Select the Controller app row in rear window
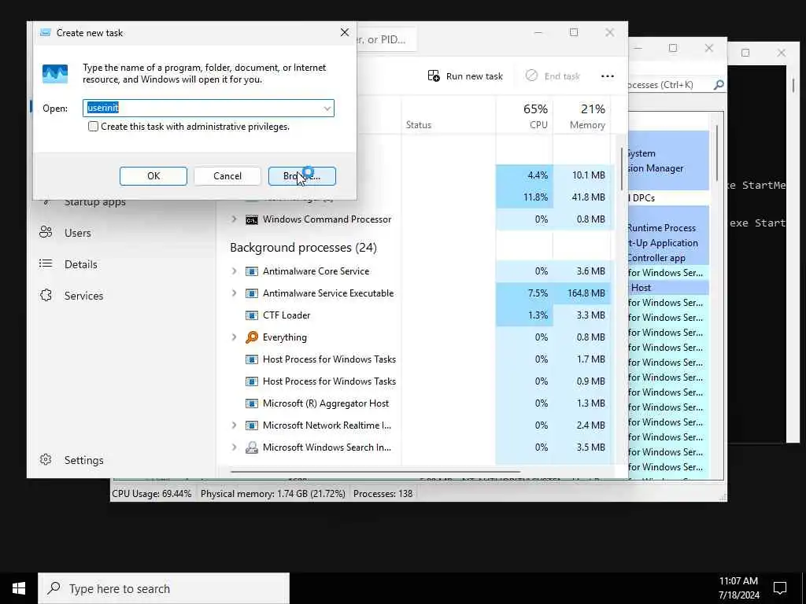This screenshot has width=806, height=604. (x=667, y=258)
